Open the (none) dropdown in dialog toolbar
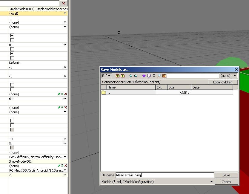This screenshot has height=194, width=249. [x=228, y=76]
